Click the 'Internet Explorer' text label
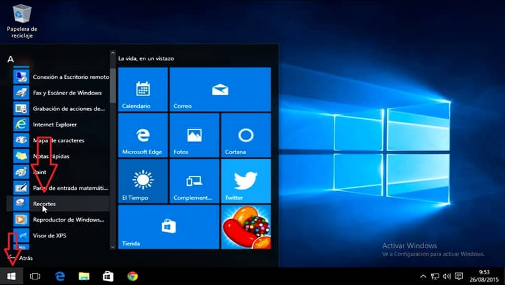The image size is (505, 285). click(55, 125)
